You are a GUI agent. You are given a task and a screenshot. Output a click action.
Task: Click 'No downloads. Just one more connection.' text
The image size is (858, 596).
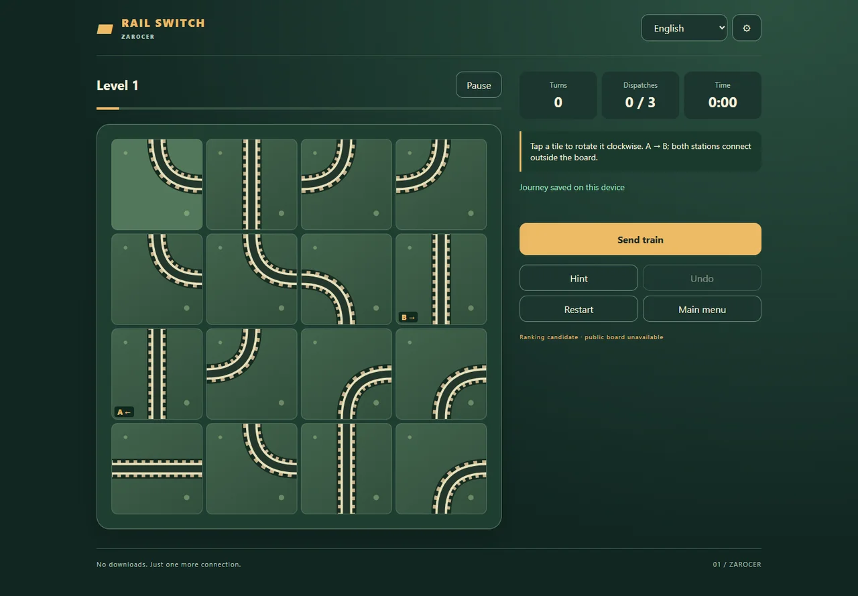click(x=169, y=564)
